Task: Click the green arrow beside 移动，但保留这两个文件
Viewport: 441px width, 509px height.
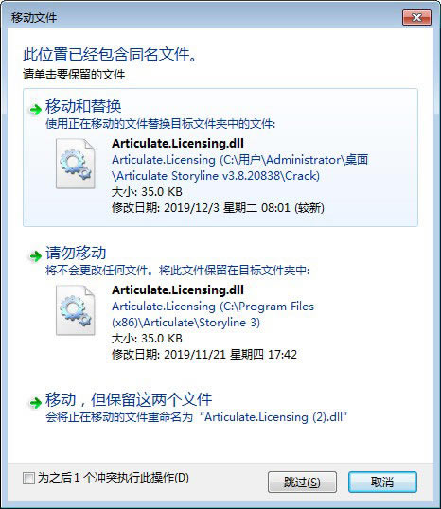Action: 35,403
